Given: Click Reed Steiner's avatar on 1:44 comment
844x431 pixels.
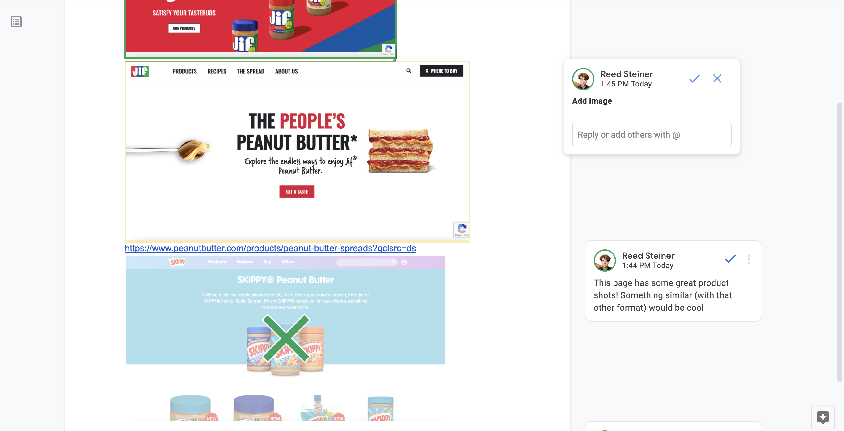Looking at the screenshot, I should point(605,260).
